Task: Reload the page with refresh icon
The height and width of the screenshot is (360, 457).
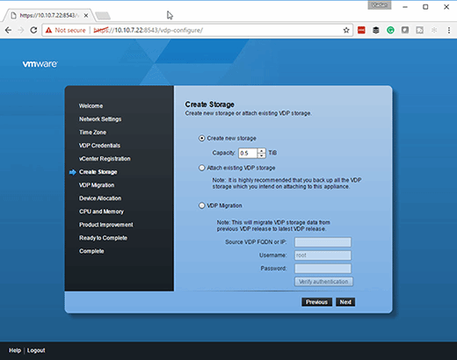Action: 33,30
